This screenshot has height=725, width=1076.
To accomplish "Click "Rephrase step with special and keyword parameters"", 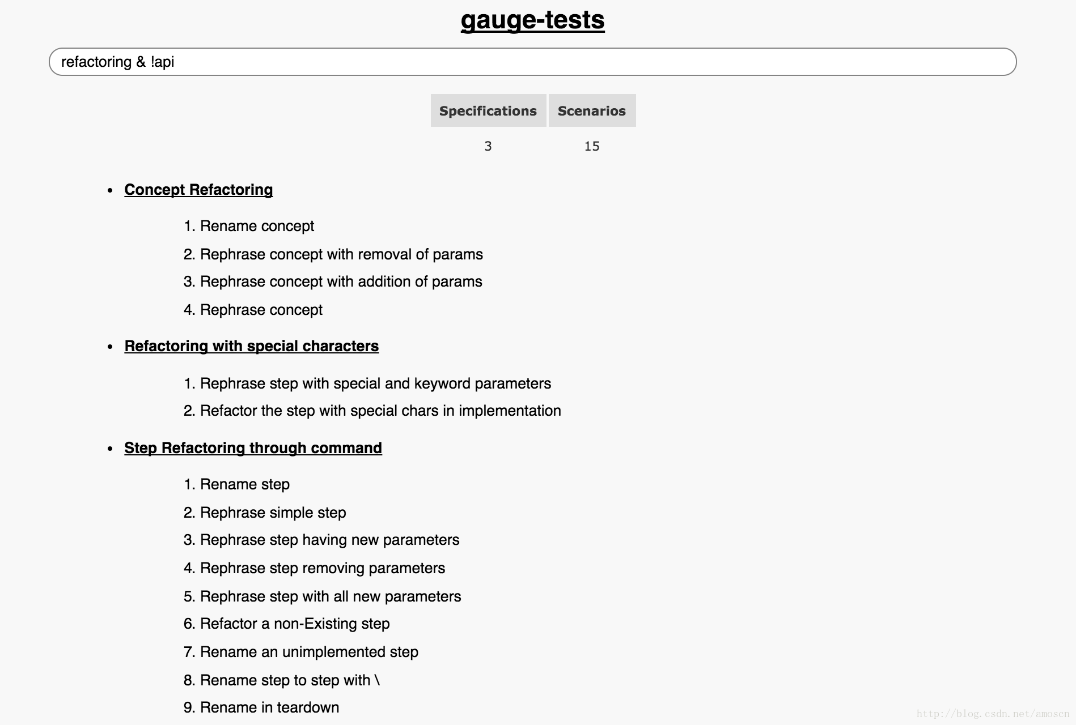I will coord(375,383).
